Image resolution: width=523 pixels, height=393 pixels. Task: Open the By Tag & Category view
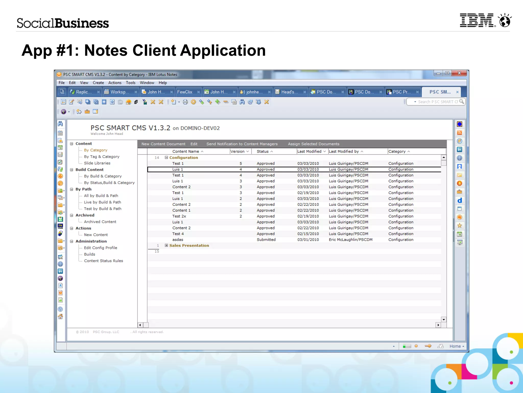click(102, 157)
